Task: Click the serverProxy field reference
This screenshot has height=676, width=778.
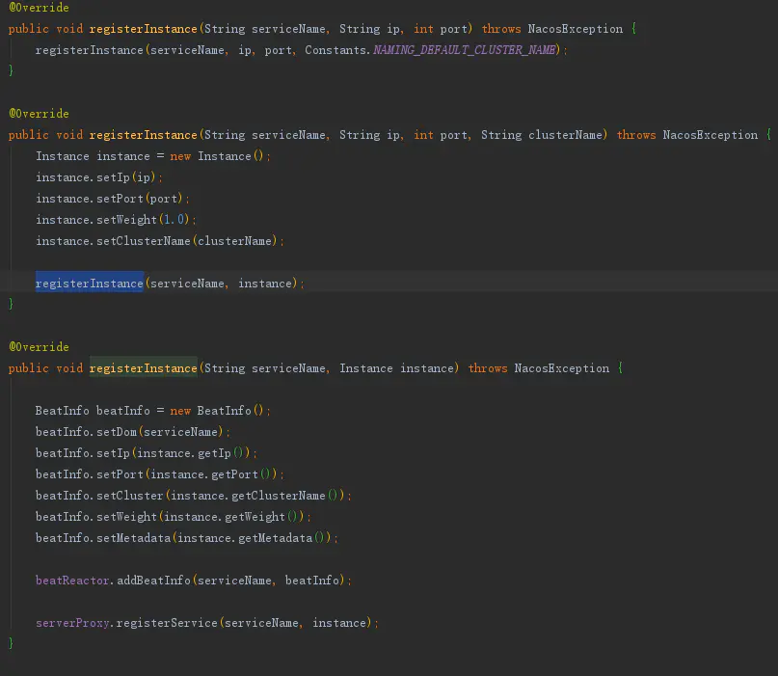Action: coord(74,623)
